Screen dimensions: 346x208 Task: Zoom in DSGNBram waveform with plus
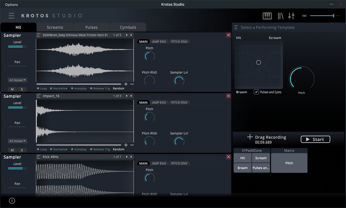point(126,84)
